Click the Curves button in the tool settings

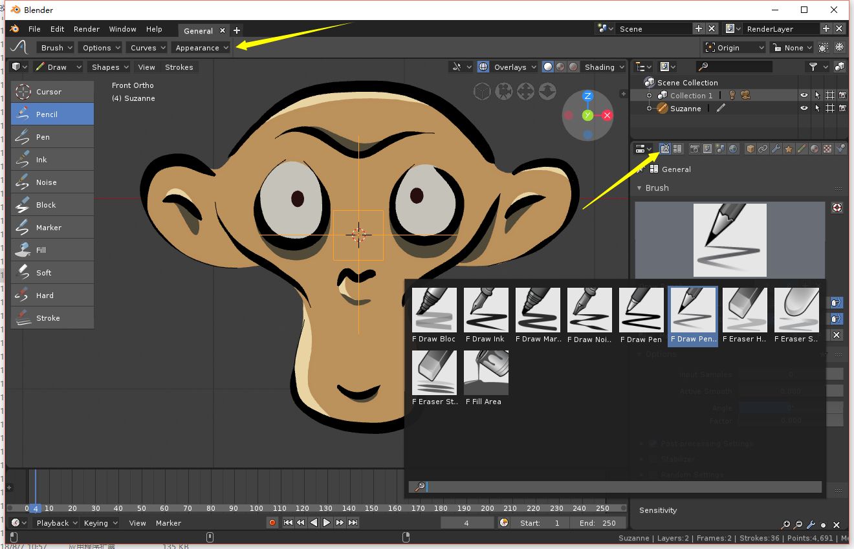click(x=148, y=48)
